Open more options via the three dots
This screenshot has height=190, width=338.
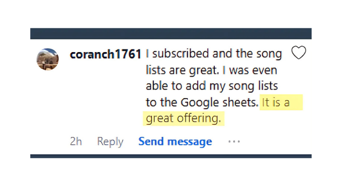point(234,142)
